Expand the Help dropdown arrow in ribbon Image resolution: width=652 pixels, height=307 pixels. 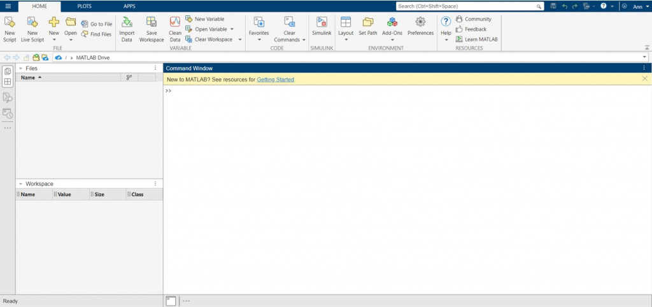(446, 40)
